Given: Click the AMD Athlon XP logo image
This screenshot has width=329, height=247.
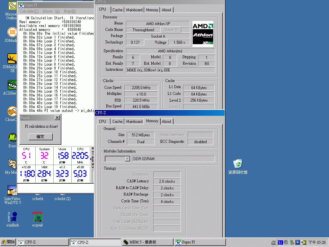Looking at the screenshot, I should click(203, 34).
